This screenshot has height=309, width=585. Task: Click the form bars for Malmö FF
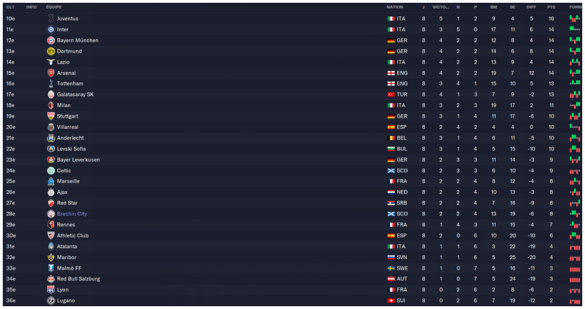click(x=575, y=268)
